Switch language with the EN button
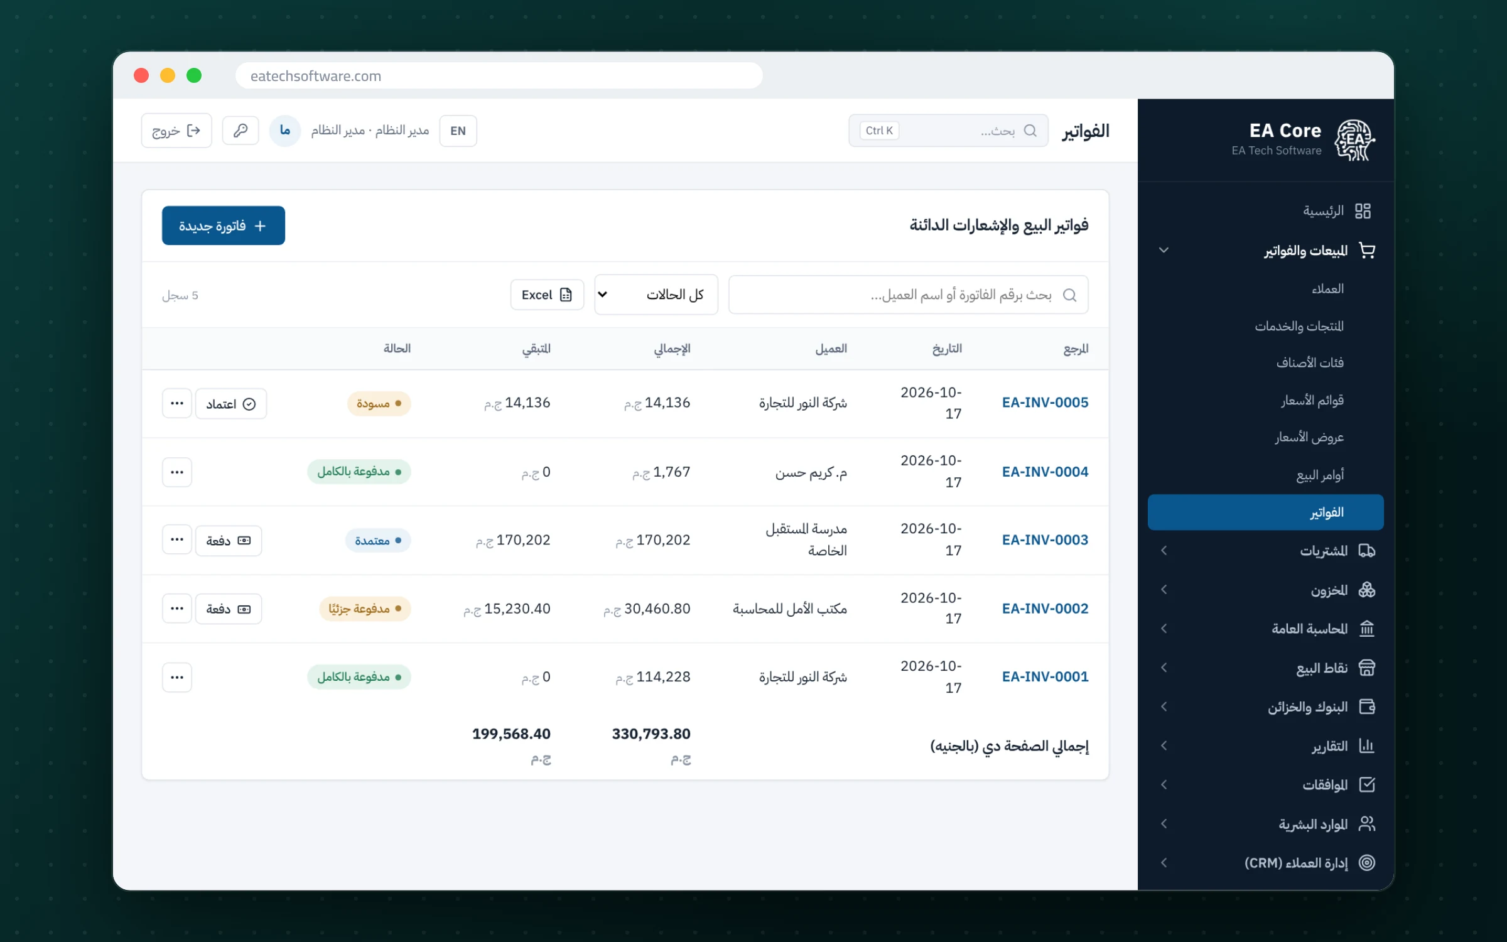The width and height of the screenshot is (1507, 942). coord(458,131)
